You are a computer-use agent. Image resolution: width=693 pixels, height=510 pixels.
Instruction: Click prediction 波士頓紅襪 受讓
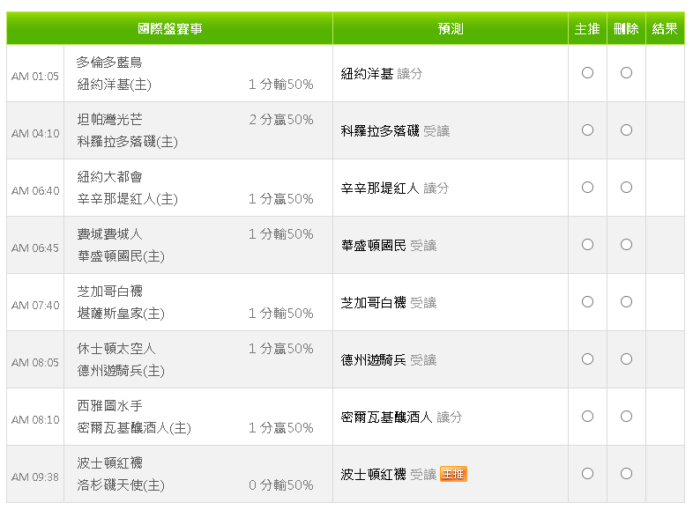389,474
